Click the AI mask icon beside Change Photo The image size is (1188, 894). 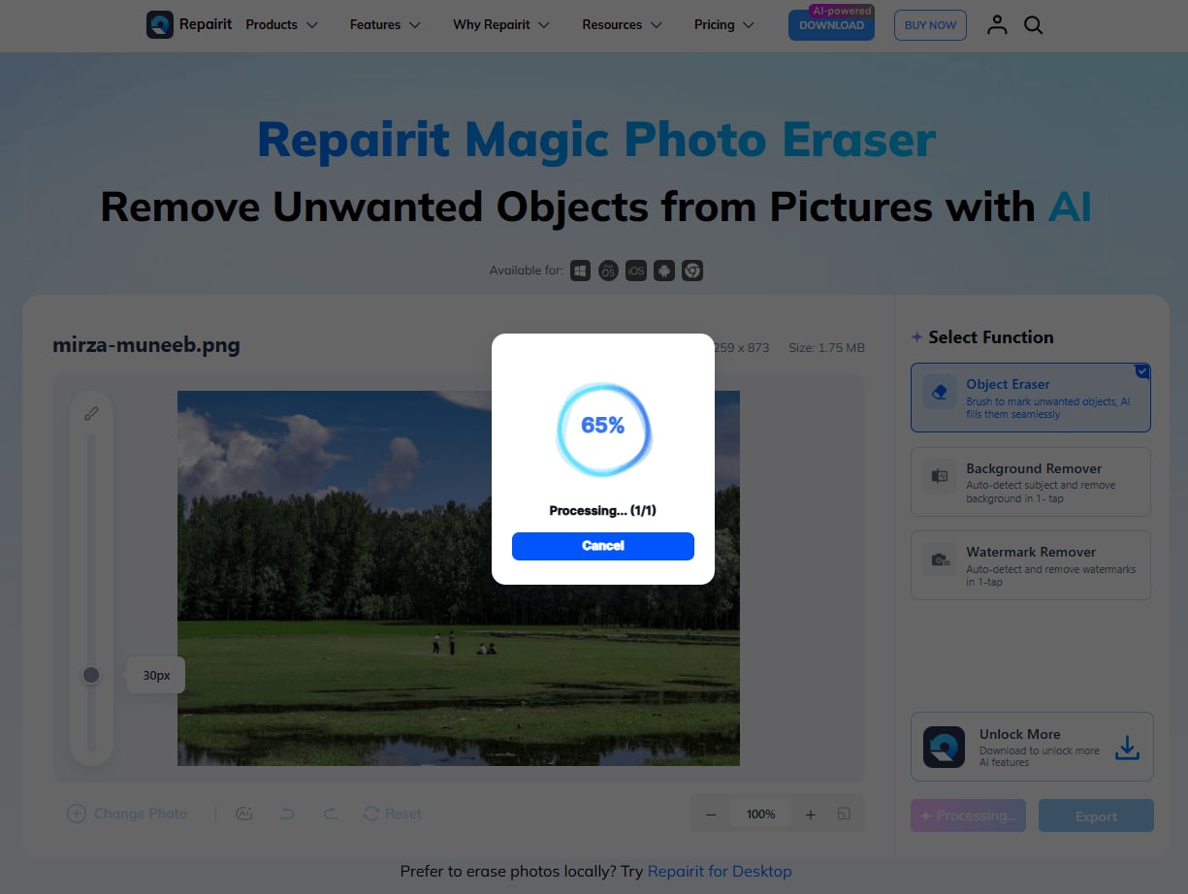[x=244, y=814]
